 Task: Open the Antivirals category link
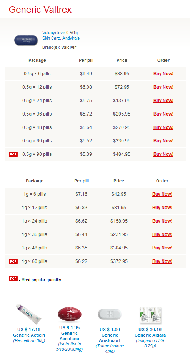click(x=71, y=38)
